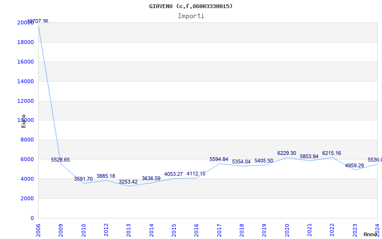Screen dimensions: 382x239
Task: Select the 5594.84 data label
Action: click(x=219, y=160)
